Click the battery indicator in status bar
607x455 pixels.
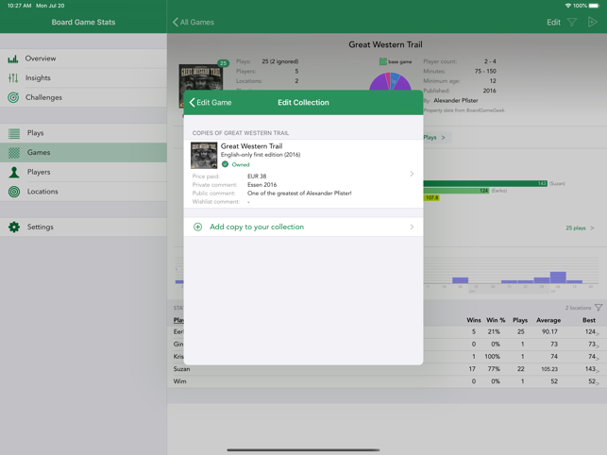click(x=594, y=6)
